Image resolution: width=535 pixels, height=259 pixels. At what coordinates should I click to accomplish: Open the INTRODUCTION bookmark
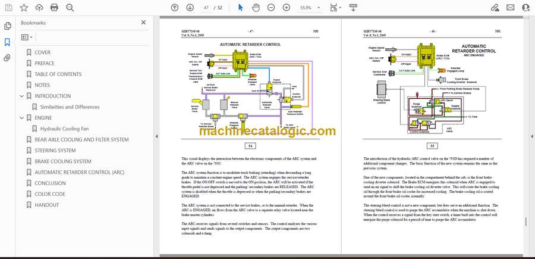coord(52,96)
